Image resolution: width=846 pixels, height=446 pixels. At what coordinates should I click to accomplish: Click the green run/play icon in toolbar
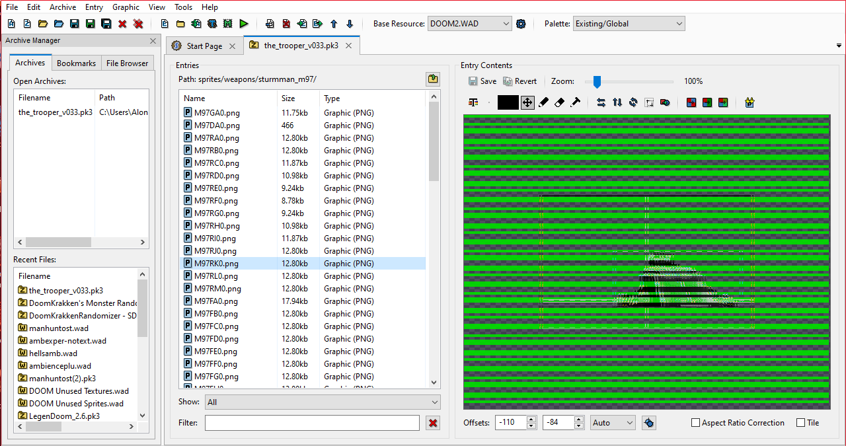point(244,24)
